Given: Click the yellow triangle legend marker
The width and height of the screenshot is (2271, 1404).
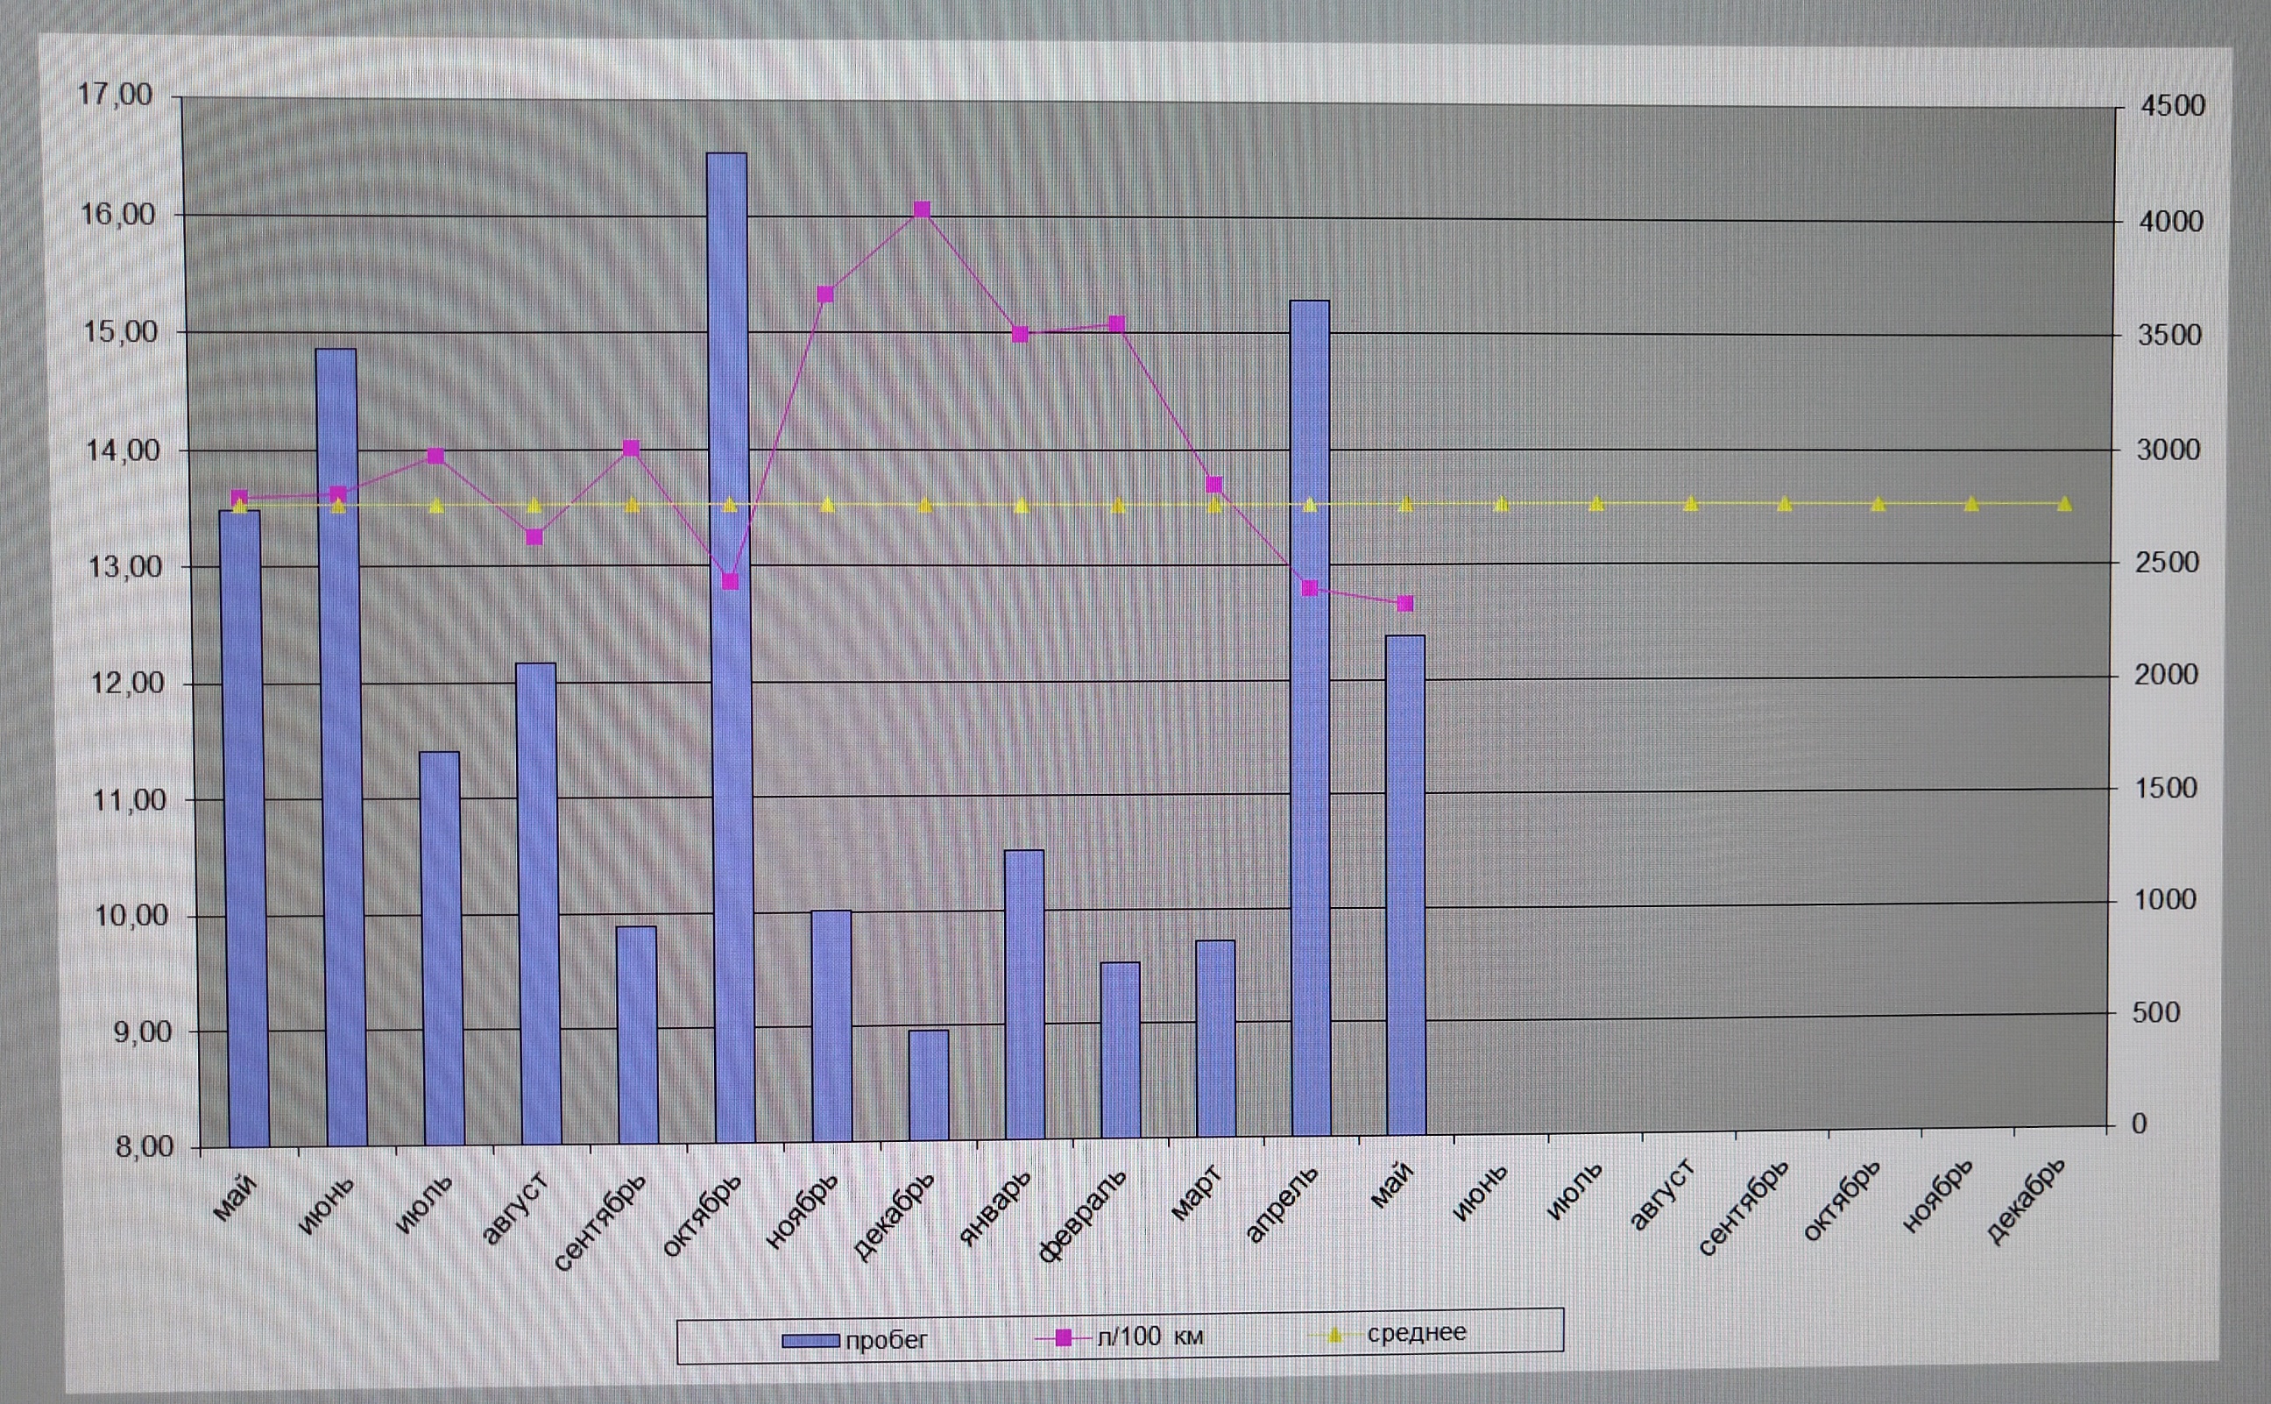Looking at the screenshot, I should coord(1334,1336).
